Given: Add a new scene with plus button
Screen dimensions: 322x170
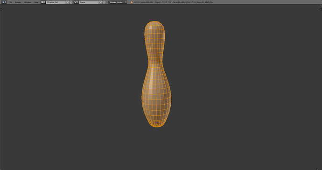Looking at the screenshot, I should coord(101,2).
